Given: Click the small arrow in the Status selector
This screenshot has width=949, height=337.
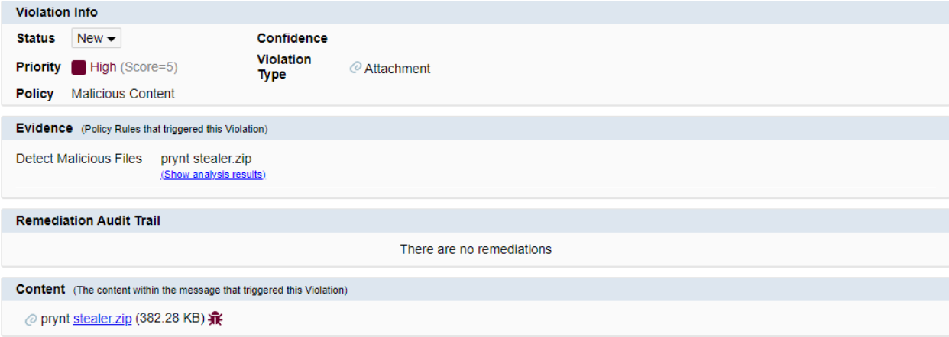Looking at the screenshot, I should pyautogui.click(x=112, y=39).
